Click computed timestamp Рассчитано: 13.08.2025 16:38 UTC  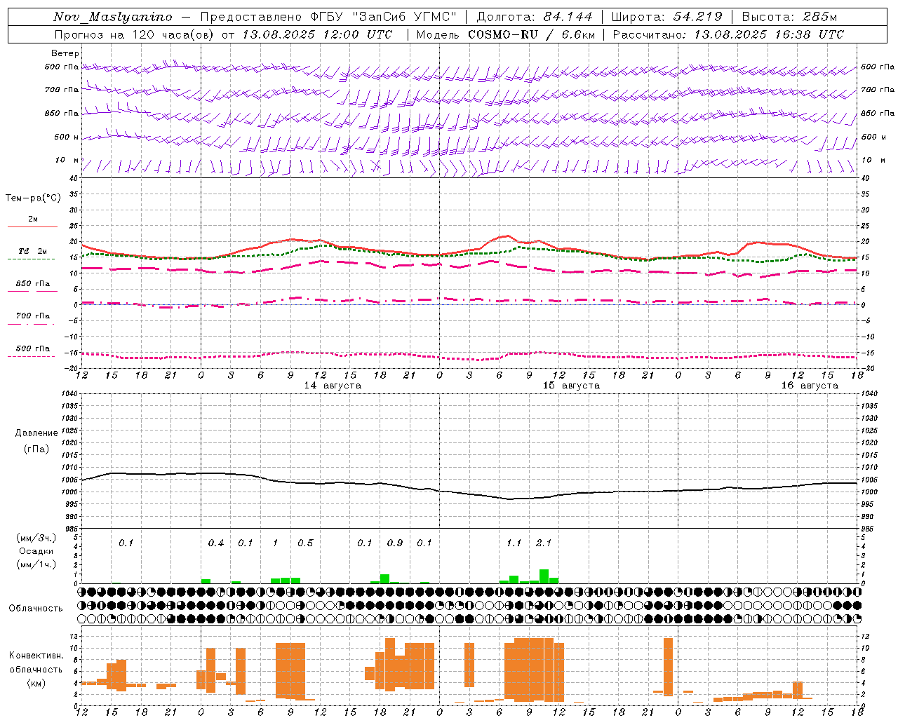[x=728, y=34]
